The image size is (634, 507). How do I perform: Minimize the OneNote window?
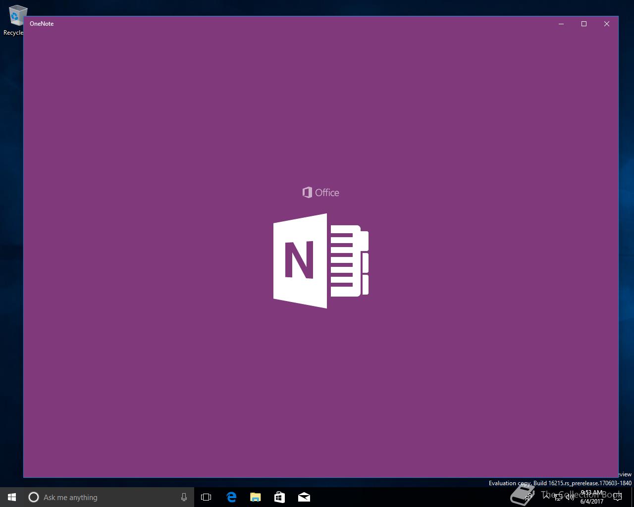point(561,24)
